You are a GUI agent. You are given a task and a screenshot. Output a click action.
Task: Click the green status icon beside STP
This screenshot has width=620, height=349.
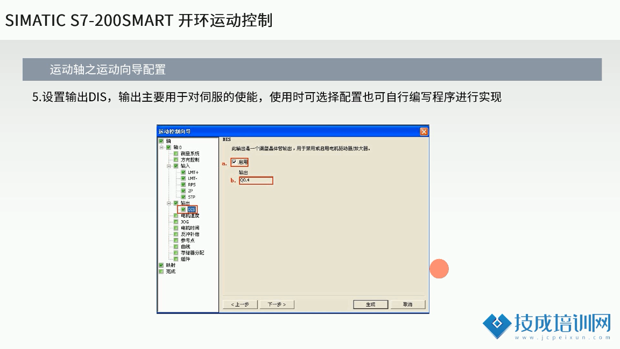[184, 197]
